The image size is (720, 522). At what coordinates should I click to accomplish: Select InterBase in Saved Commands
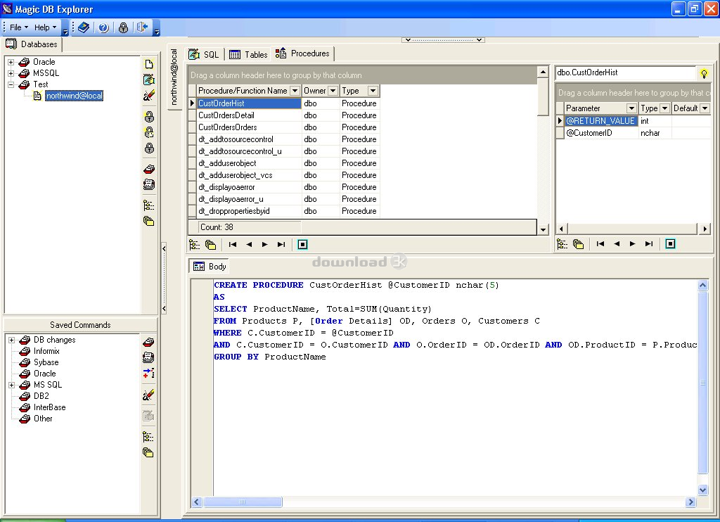click(50, 407)
